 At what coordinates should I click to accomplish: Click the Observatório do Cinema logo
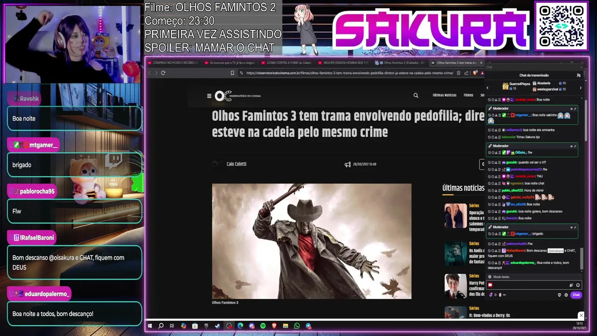(x=238, y=96)
